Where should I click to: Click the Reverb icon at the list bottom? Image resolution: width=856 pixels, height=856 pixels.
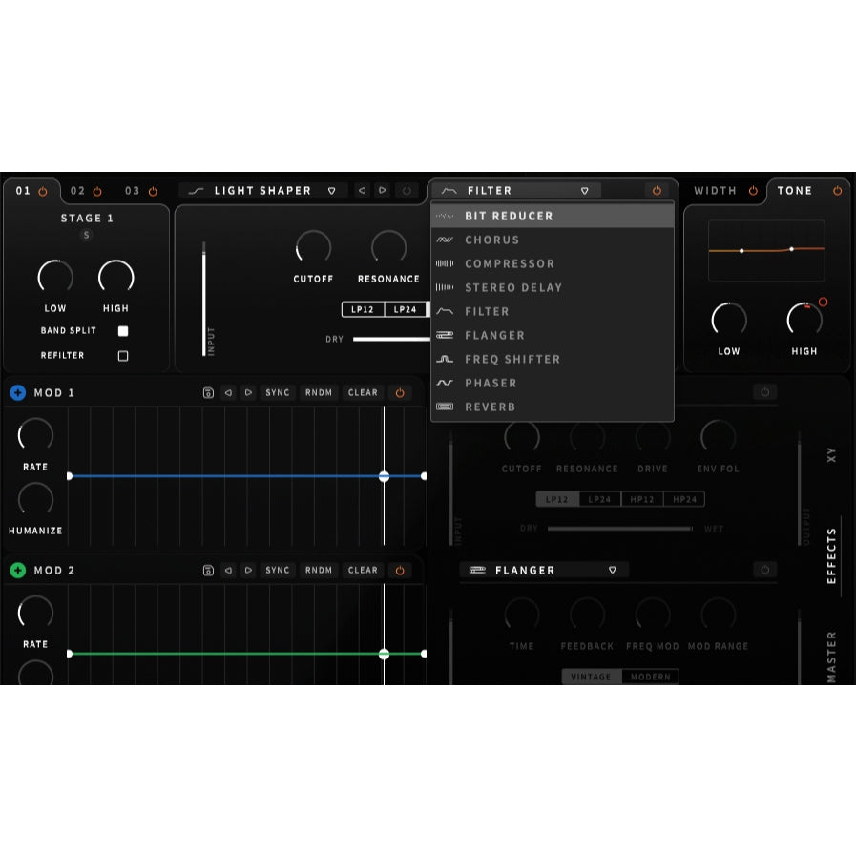[445, 407]
